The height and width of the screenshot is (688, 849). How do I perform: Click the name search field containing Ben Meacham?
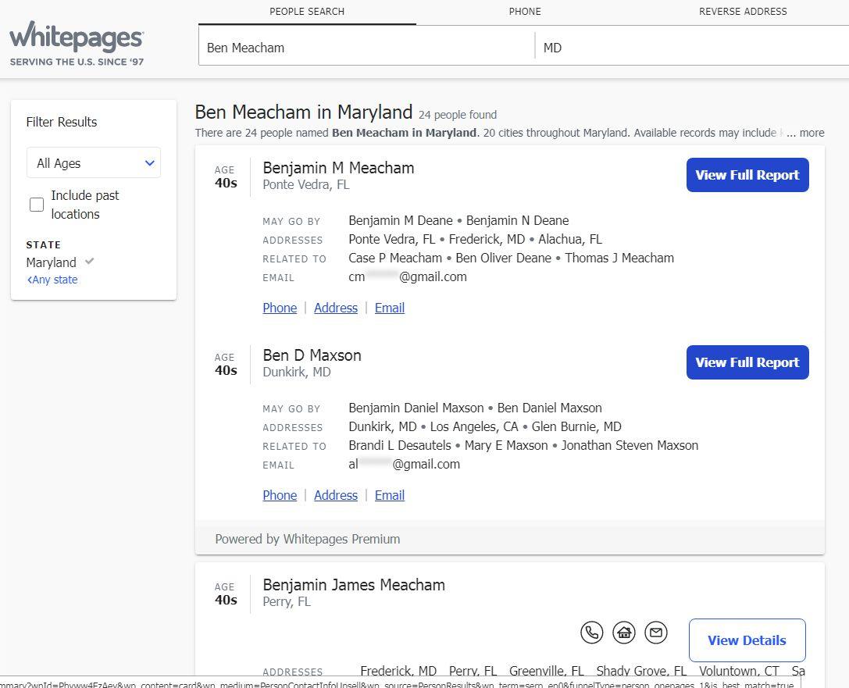pos(366,48)
